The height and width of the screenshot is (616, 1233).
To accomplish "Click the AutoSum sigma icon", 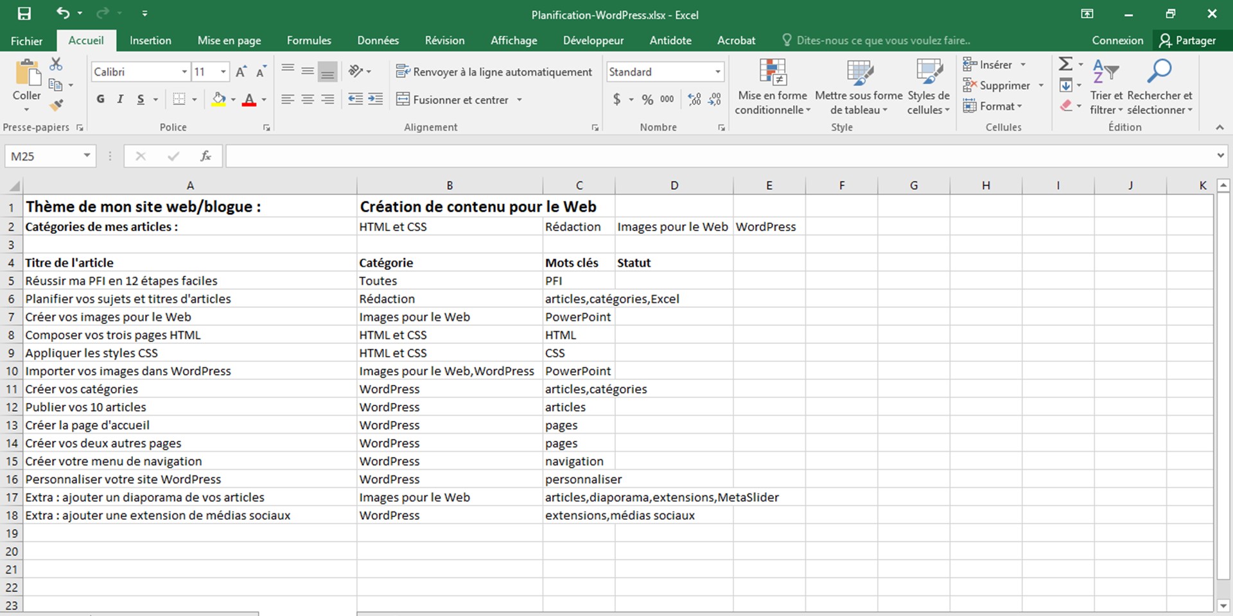I will (1065, 64).
